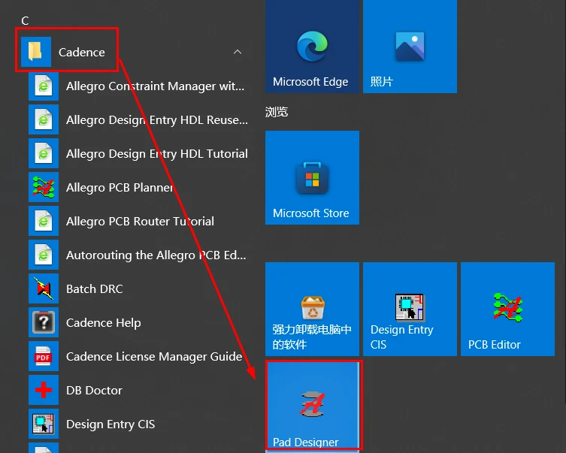Launch DB Doctor red cross icon
This screenshot has width=566, height=453.
point(44,390)
